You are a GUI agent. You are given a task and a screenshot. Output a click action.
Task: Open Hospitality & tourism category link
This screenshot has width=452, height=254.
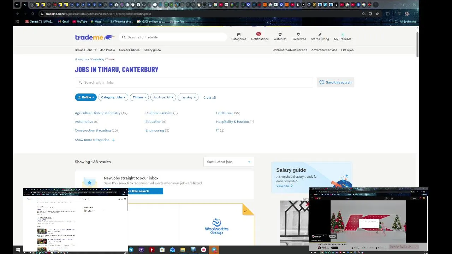click(235, 122)
